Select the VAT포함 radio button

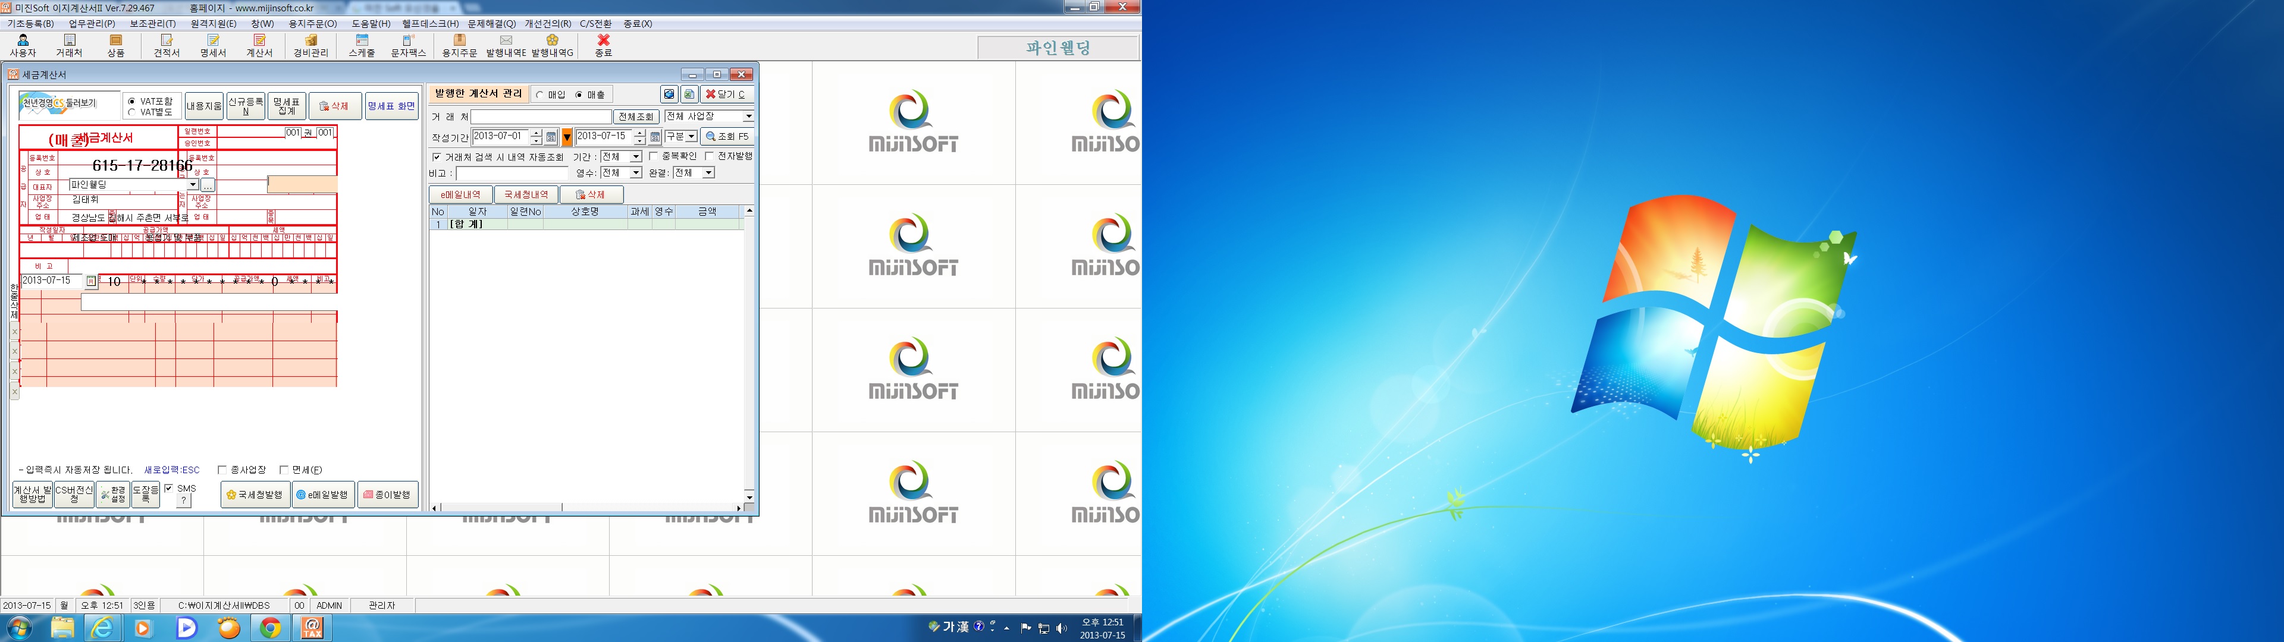tap(132, 102)
